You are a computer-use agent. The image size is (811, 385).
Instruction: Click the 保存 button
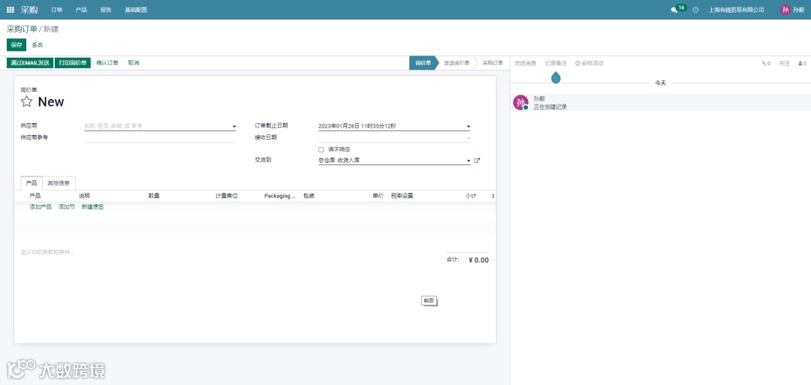(17, 45)
